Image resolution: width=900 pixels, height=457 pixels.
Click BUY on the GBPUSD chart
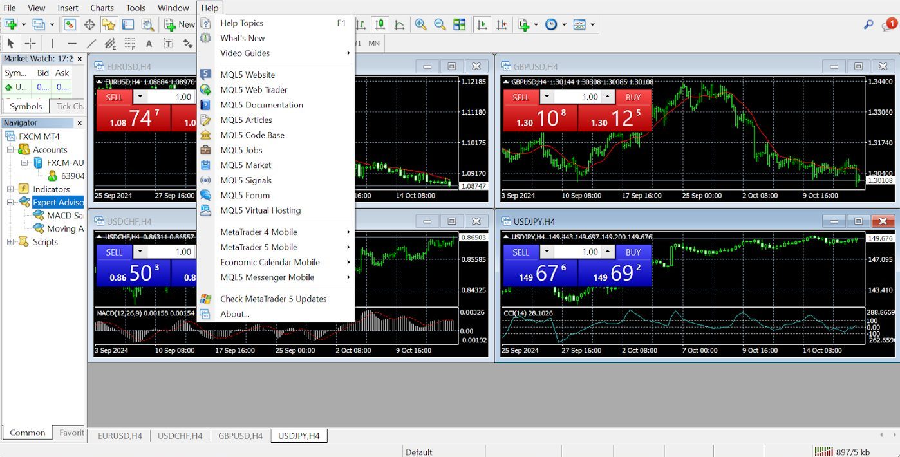click(x=633, y=97)
